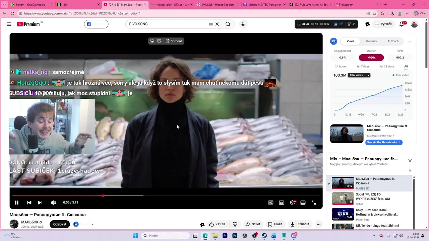Play Sobel MUSZĘ TO WYKRZYCZEĆ from the mix
Screen dimensions: 429x241
pos(370,199)
